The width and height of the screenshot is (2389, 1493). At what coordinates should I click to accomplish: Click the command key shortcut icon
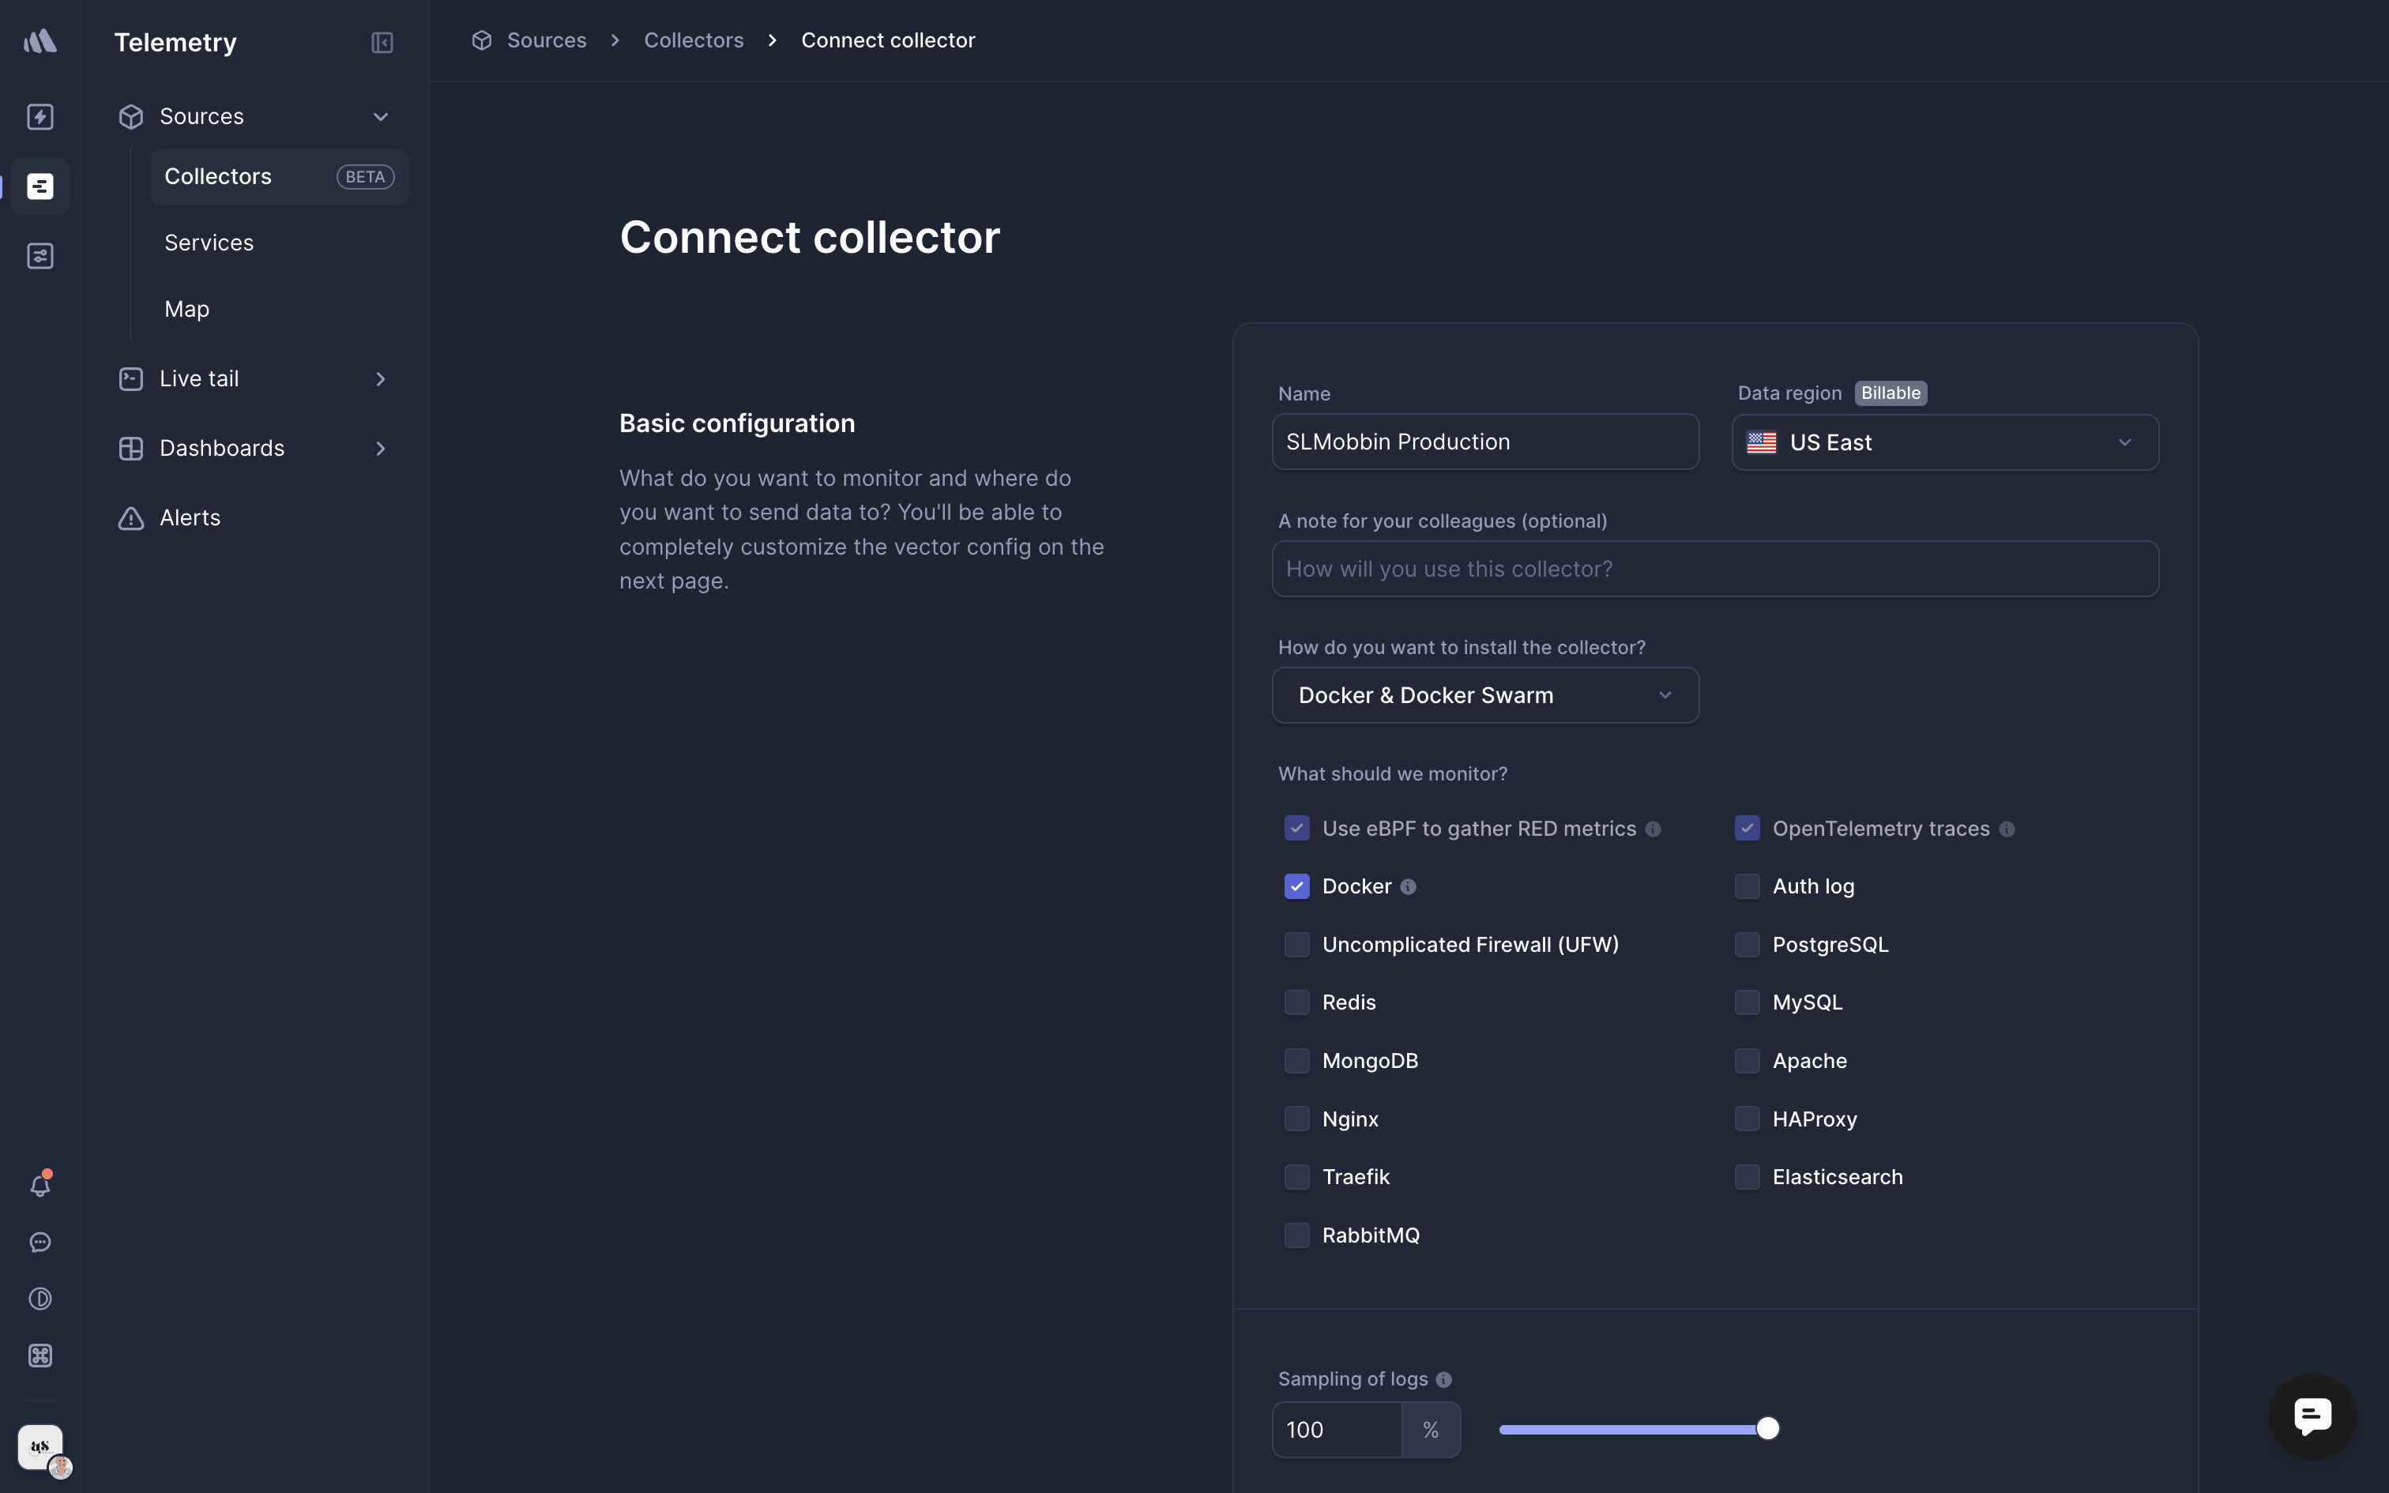pos(40,1356)
